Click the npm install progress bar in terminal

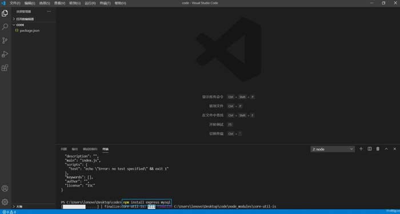[80, 207]
